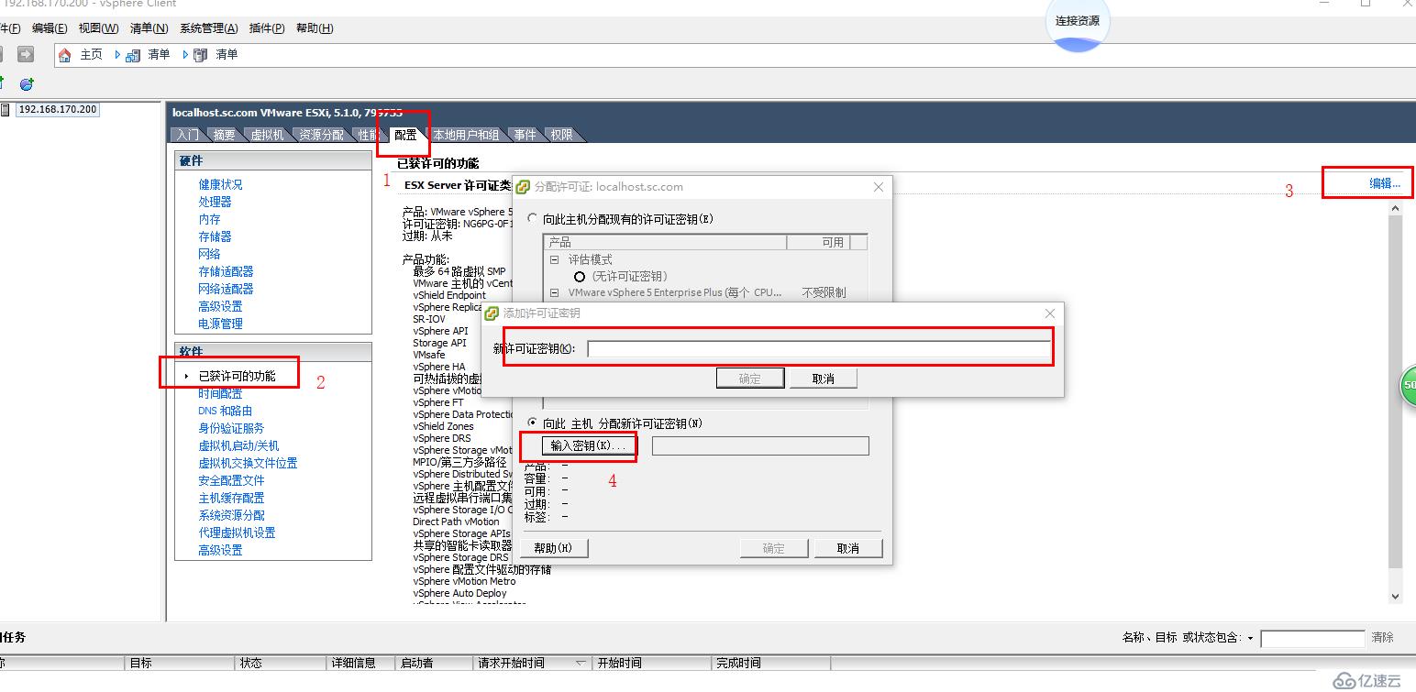Image resolution: width=1416 pixels, height=692 pixels.
Task: Click the green 50 badge at right edge
Action: point(1409,385)
